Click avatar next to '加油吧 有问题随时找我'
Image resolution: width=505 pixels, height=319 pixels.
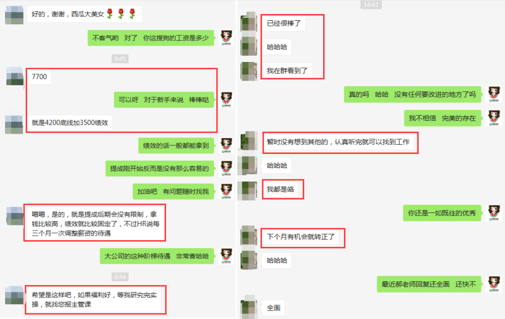click(x=227, y=192)
